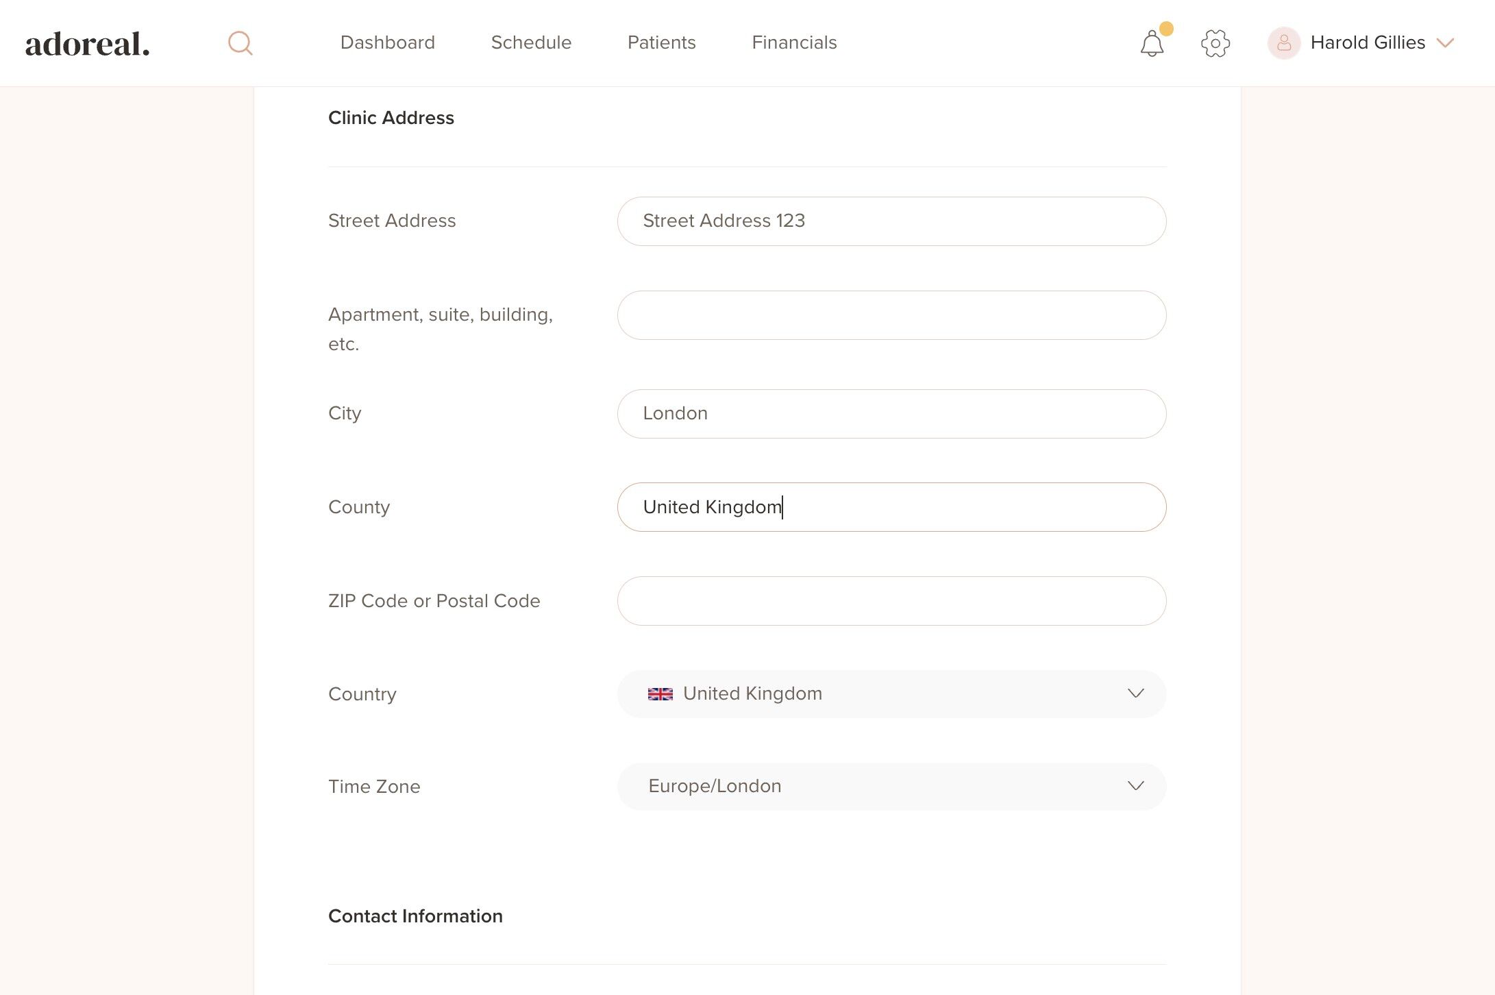Expand the user account chevron
The width and height of the screenshot is (1495, 995).
1446,43
